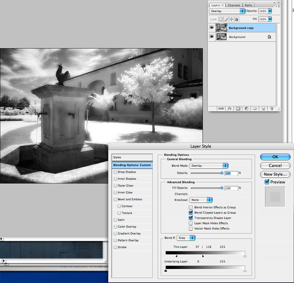
Task: Click the Fill Opacity slider handle
Action: click(222, 187)
